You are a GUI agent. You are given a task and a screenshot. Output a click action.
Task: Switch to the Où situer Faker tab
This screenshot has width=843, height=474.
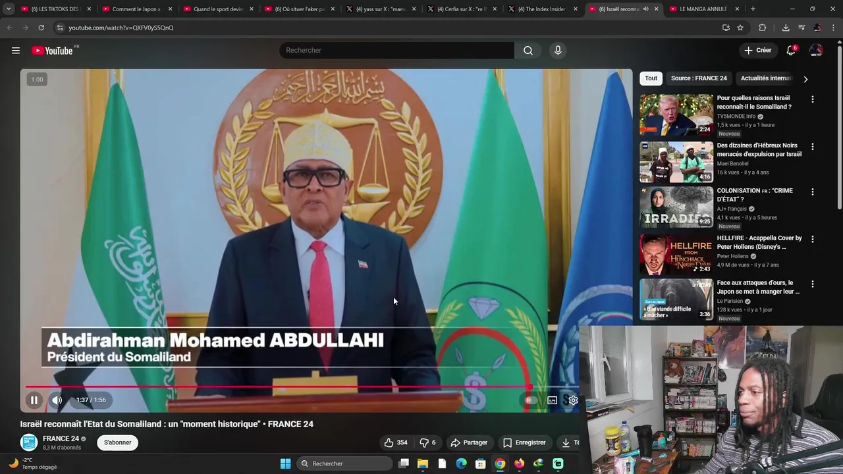click(x=298, y=9)
